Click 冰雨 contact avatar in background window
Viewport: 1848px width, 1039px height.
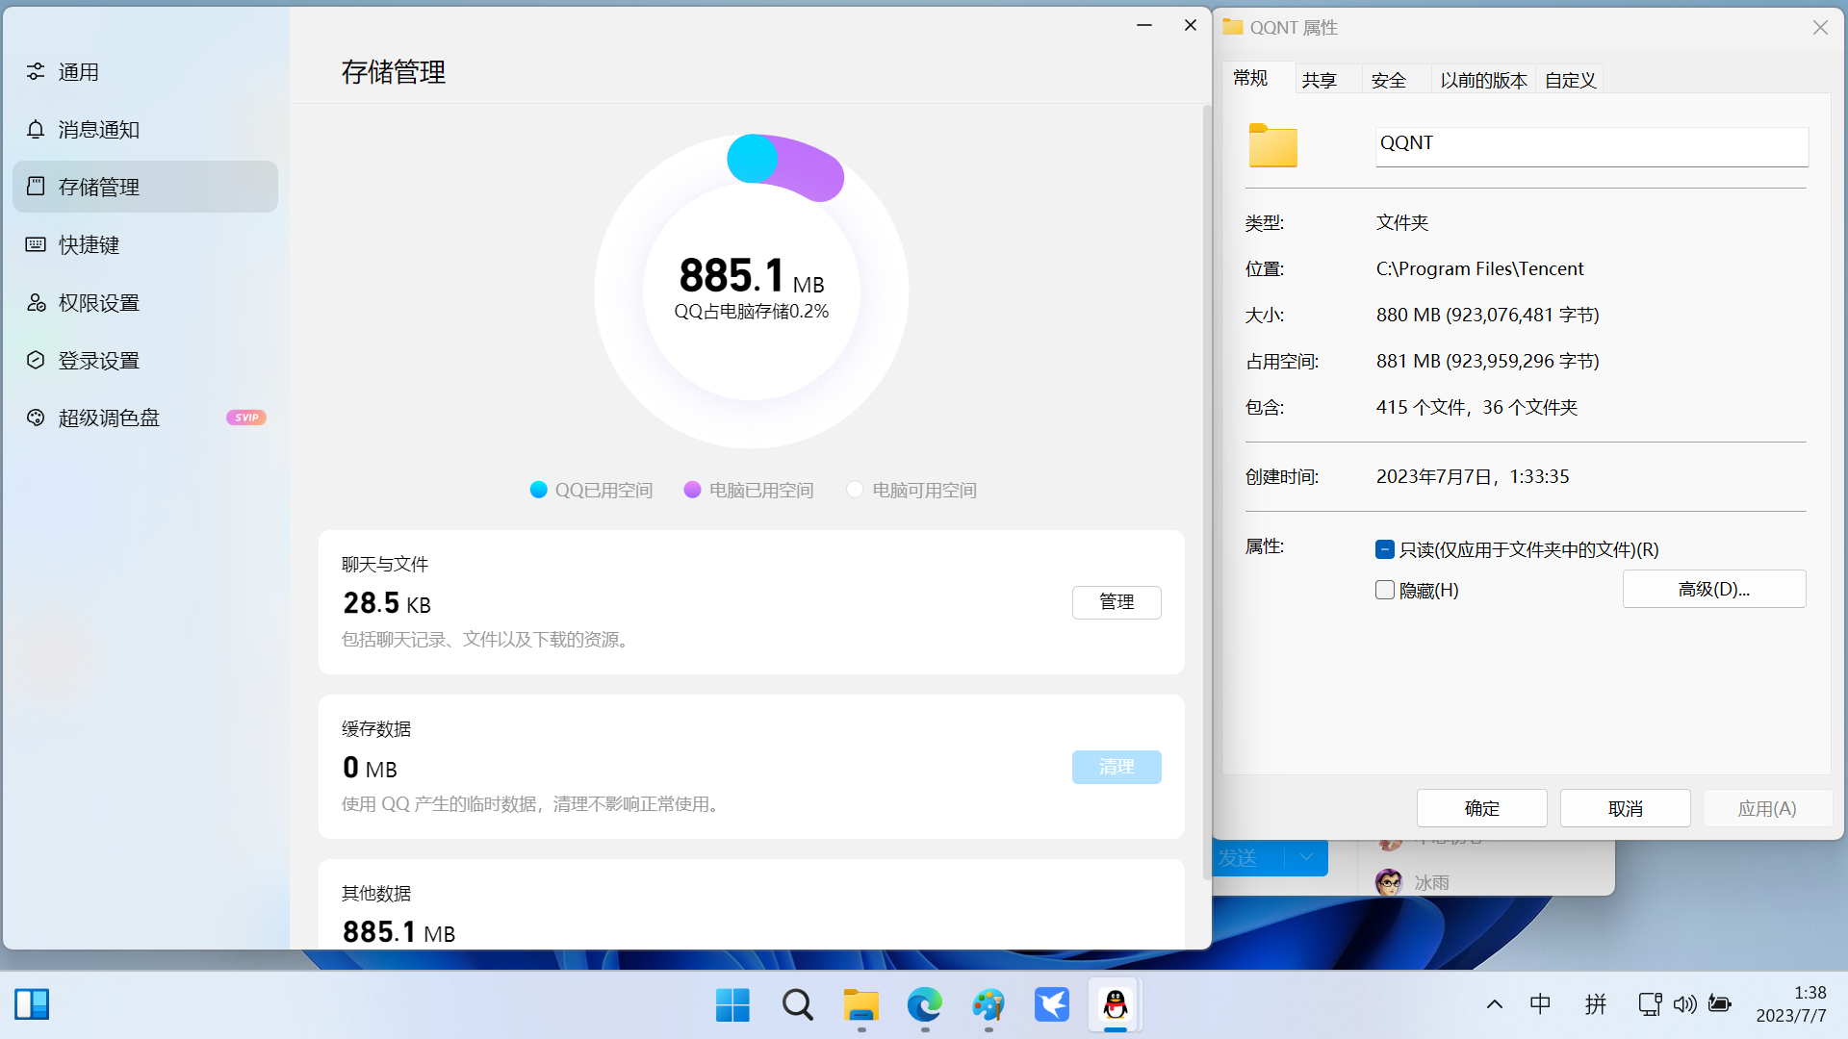(1389, 882)
